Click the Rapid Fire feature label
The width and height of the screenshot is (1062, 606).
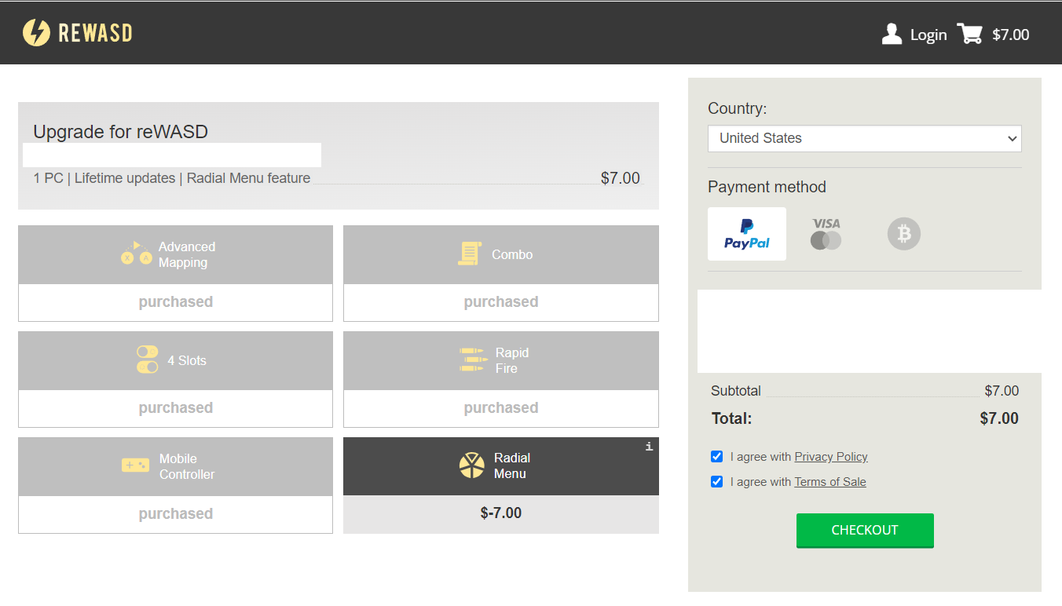512,360
